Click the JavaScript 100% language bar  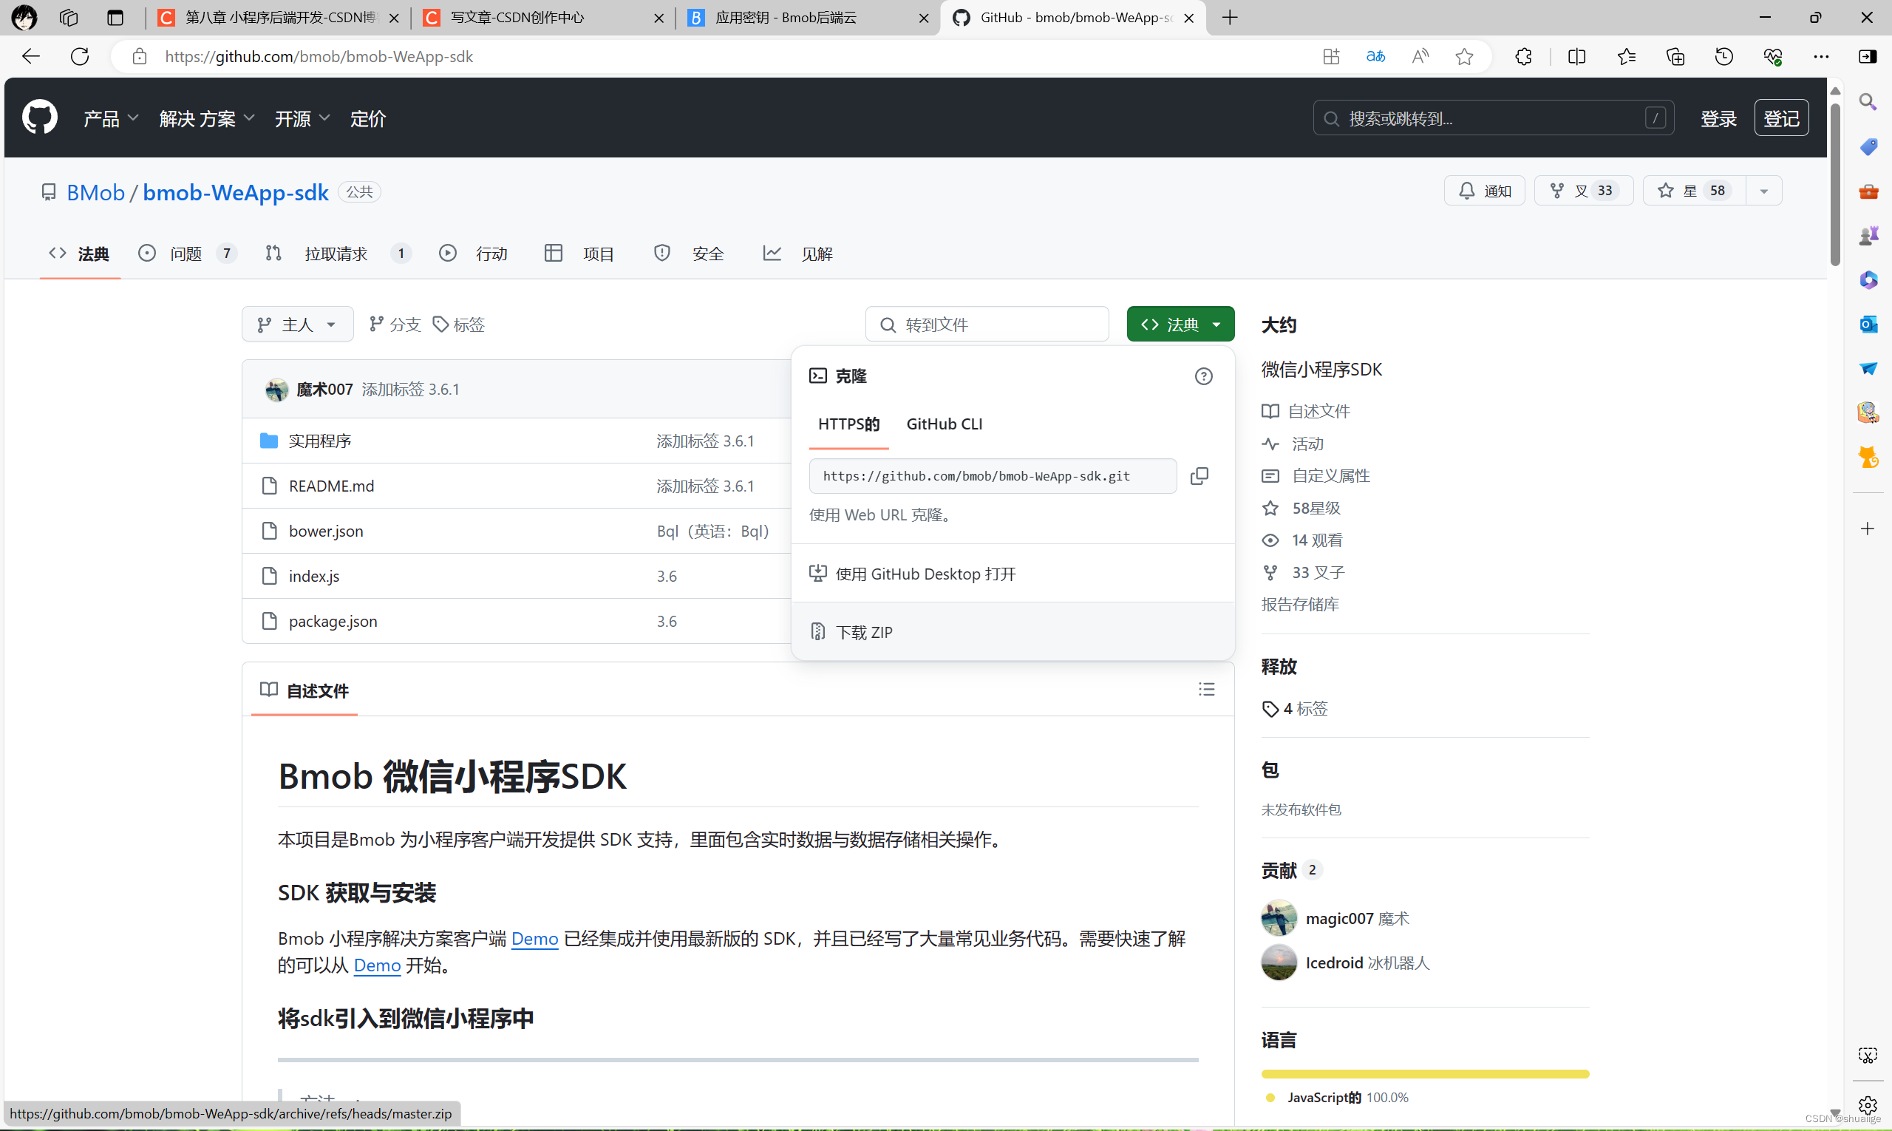point(1423,1073)
